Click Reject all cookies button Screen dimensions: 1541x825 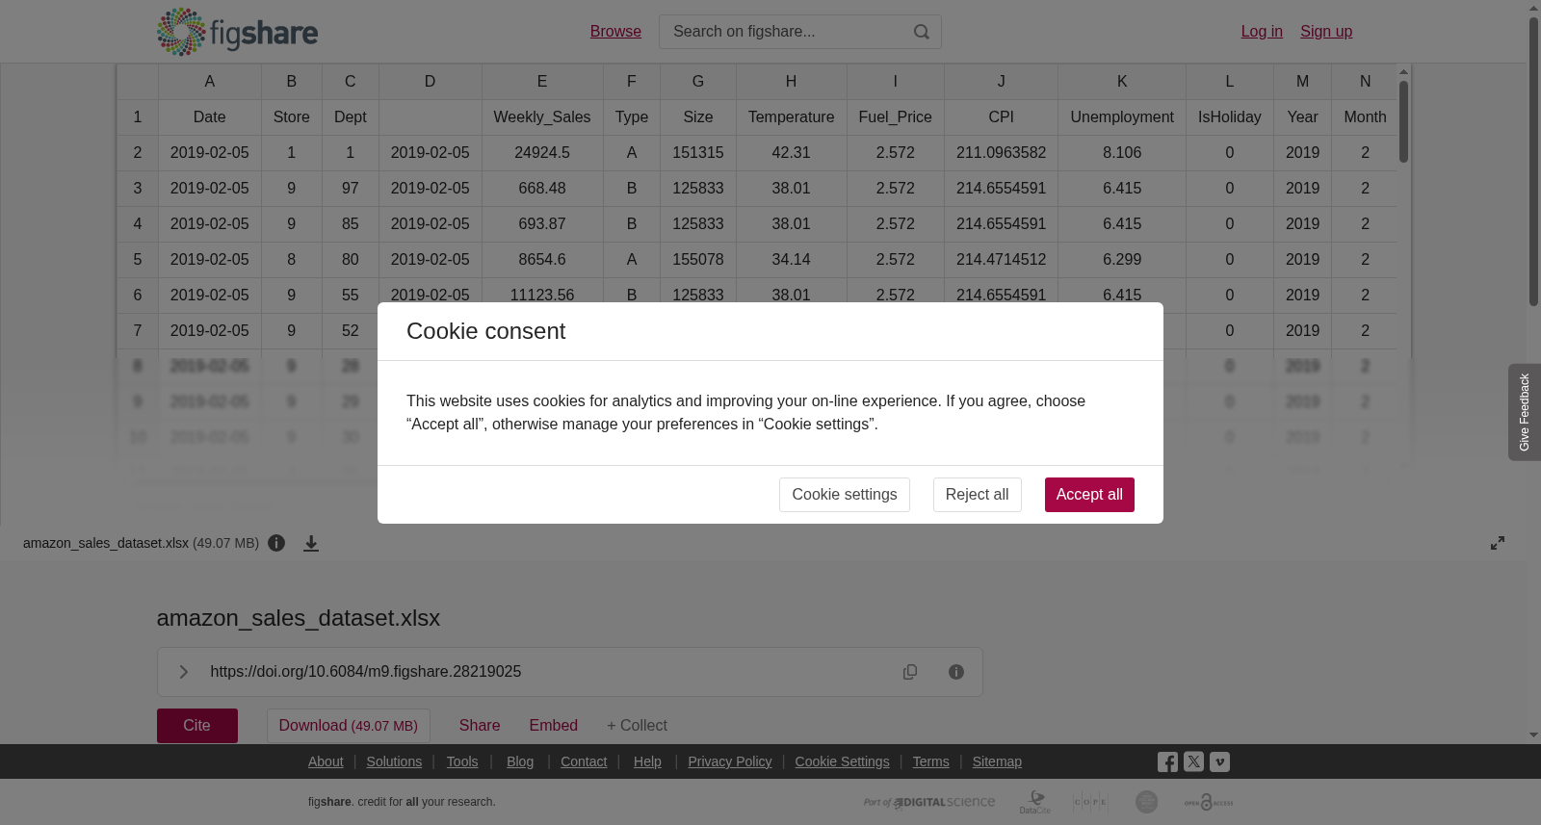(x=977, y=495)
